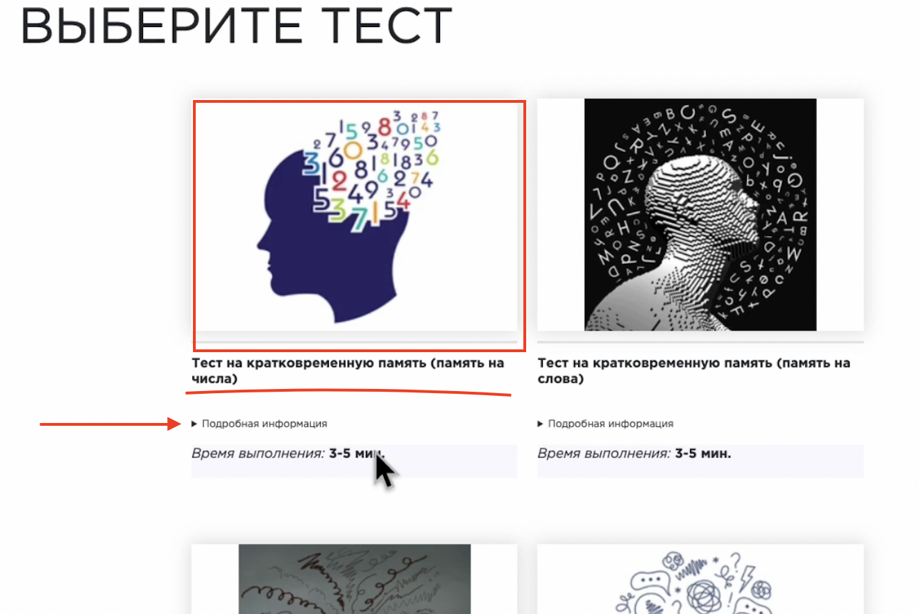Open title 'Тест на кратковременную память (память на слова)'
This screenshot has width=919, height=614.
point(694,371)
